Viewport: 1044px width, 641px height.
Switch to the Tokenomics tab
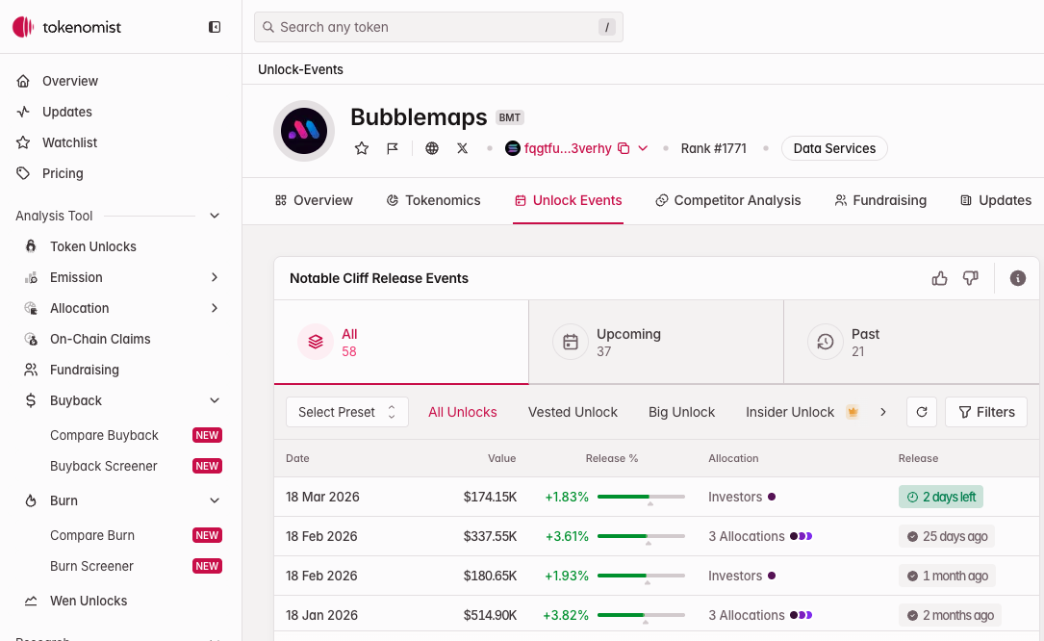point(433,200)
